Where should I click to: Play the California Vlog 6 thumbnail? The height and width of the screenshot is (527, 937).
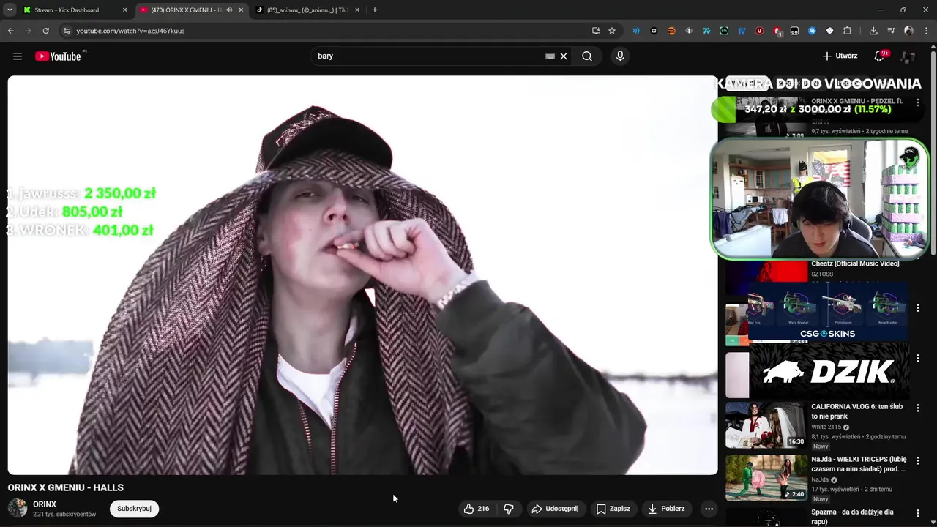(766, 425)
